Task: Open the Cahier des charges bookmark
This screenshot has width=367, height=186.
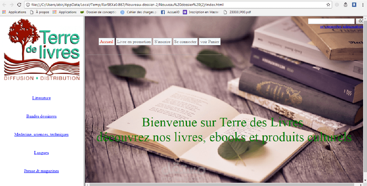Action: pos(141,12)
